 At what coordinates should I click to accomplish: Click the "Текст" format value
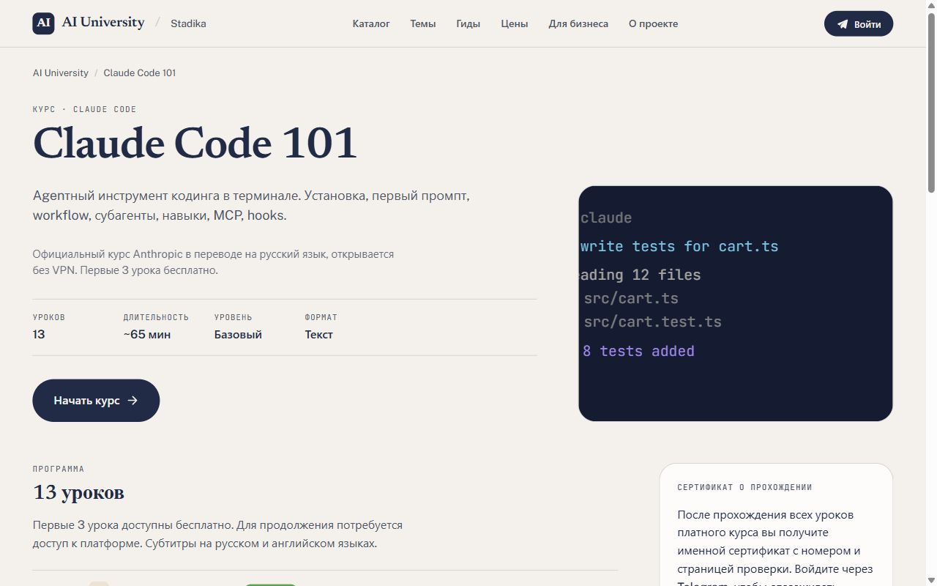(x=319, y=335)
